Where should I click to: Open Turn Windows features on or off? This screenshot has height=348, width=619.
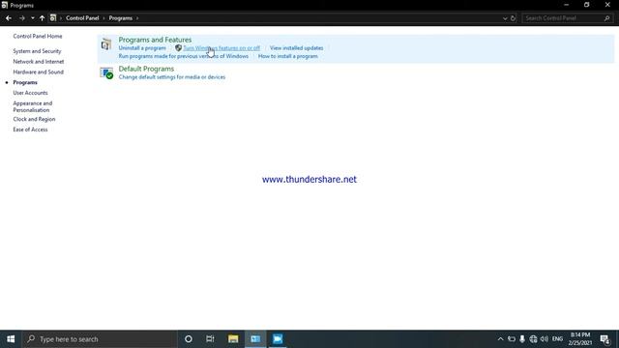pyautogui.click(x=221, y=47)
